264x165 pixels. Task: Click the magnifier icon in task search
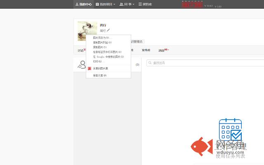click(150, 63)
